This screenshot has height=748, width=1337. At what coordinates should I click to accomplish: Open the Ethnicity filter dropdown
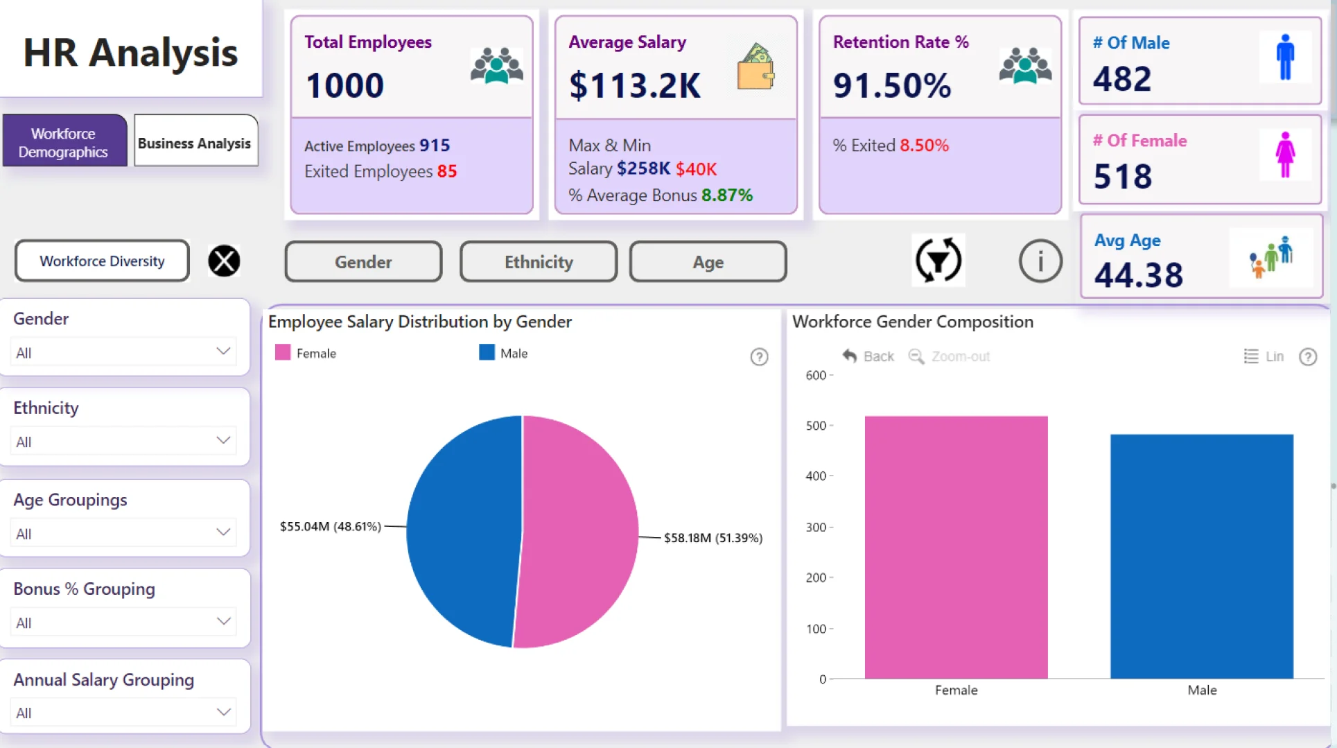123,441
